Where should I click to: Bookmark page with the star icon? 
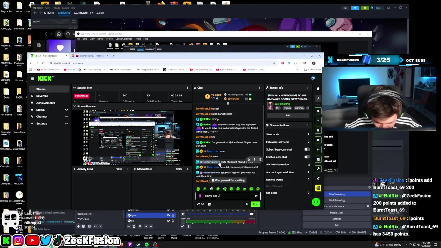(x=274, y=63)
